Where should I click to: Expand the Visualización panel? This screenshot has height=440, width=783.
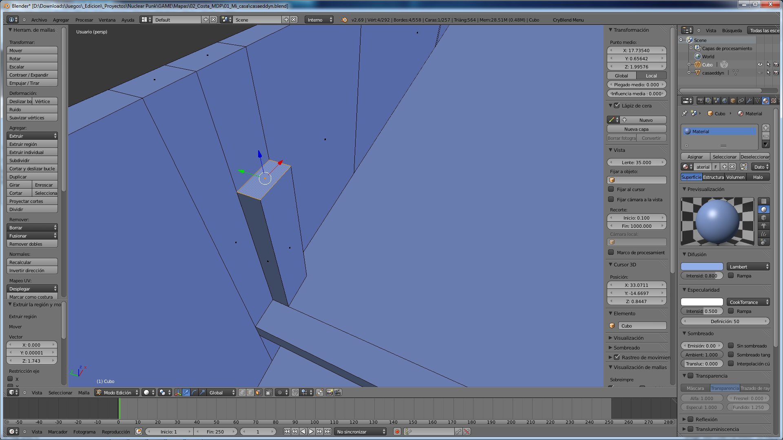pyautogui.click(x=628, y=338)
